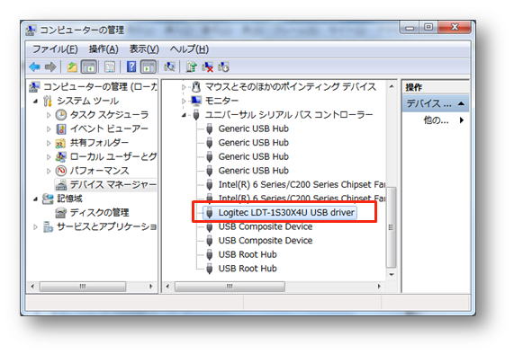Select the サービスとアプリケーショ icon

(48, 226)
